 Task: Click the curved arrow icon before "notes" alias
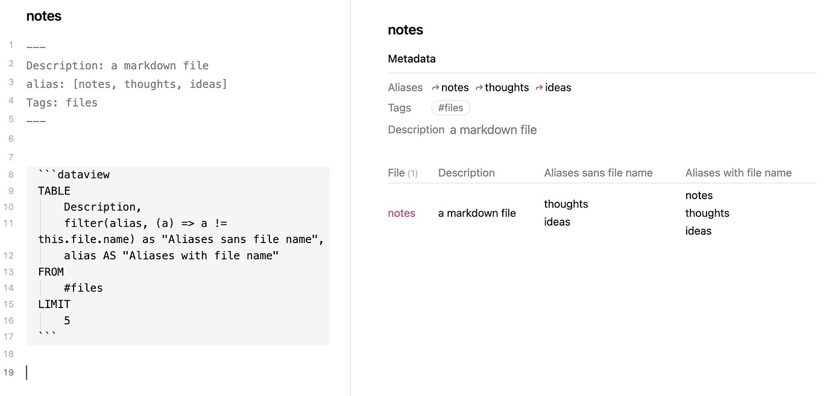tap(435, 87)
